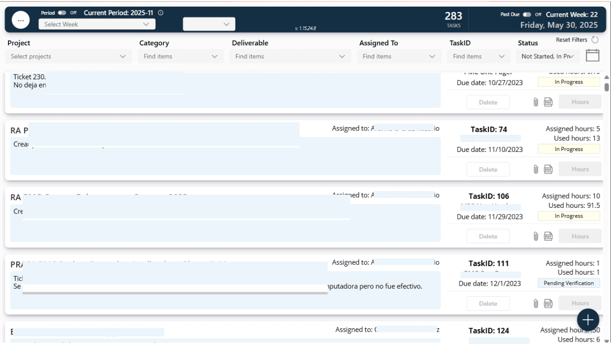Click the In Progress status badge on TaskID 106
This screenshot has width=611, height=344.
click(569, 215)
